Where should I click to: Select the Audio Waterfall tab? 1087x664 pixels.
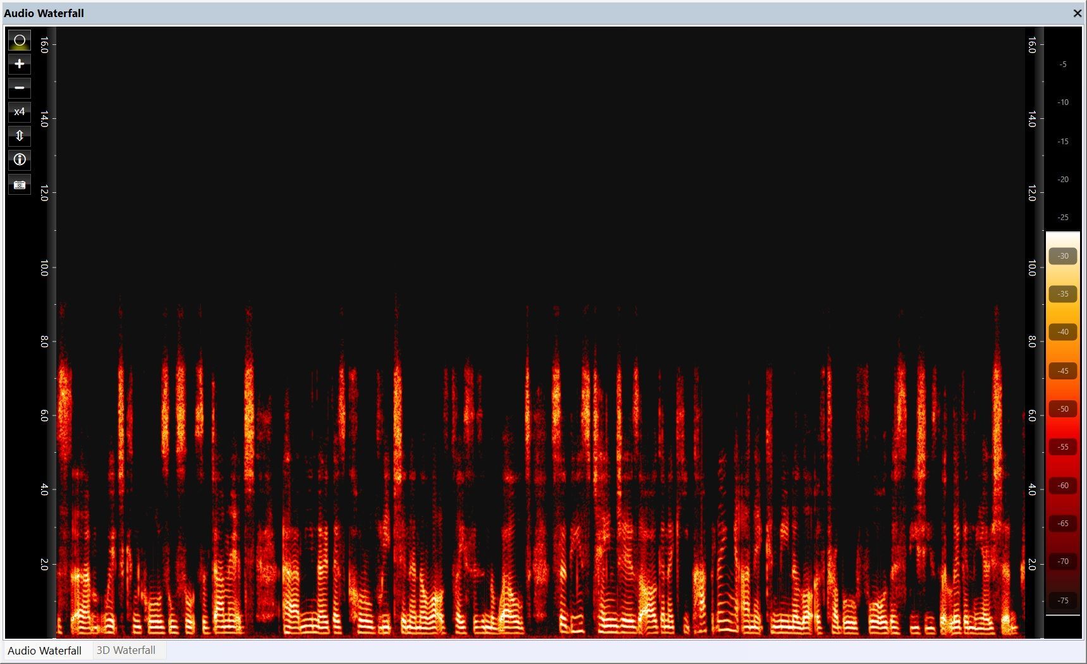pos(44,651)
